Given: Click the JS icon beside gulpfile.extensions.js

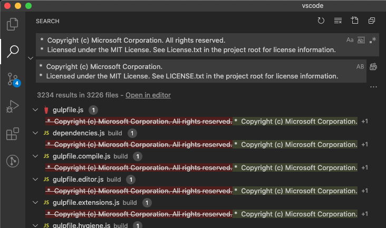Looking at the screenshot, I should point(46,202).
